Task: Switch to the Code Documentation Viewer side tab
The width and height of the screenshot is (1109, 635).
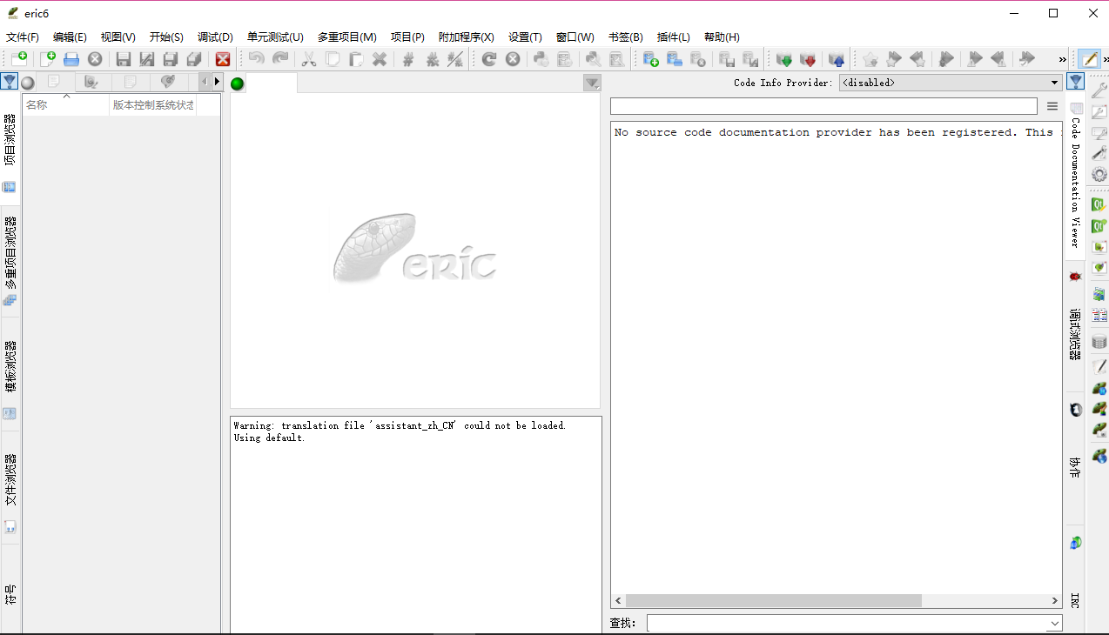Action: coord(1075,175)
